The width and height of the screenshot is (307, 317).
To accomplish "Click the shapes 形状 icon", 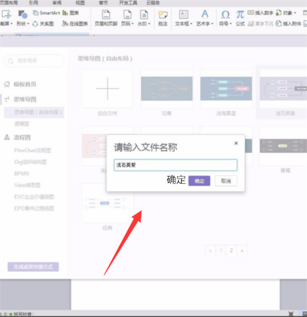I will point(23,15).
